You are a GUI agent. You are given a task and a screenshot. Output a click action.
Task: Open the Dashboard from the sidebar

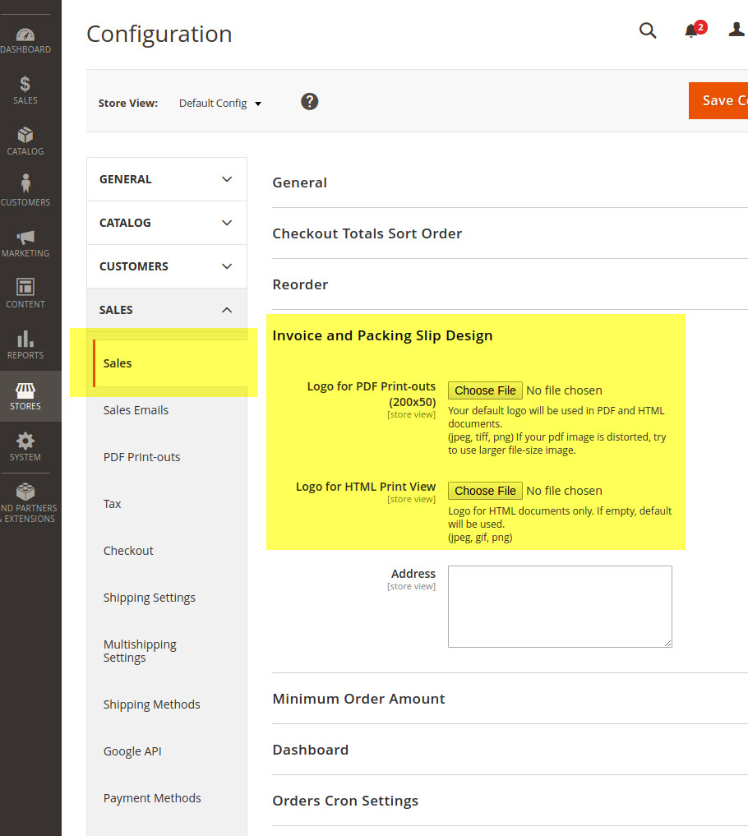click(x=25, y=37)
